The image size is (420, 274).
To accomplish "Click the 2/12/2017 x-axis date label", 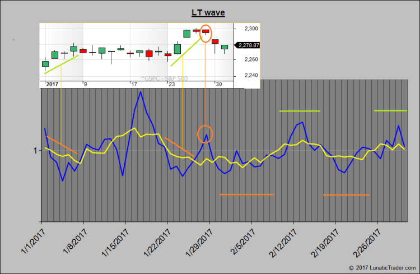I will pyautogui.click(x=281, y=239).
